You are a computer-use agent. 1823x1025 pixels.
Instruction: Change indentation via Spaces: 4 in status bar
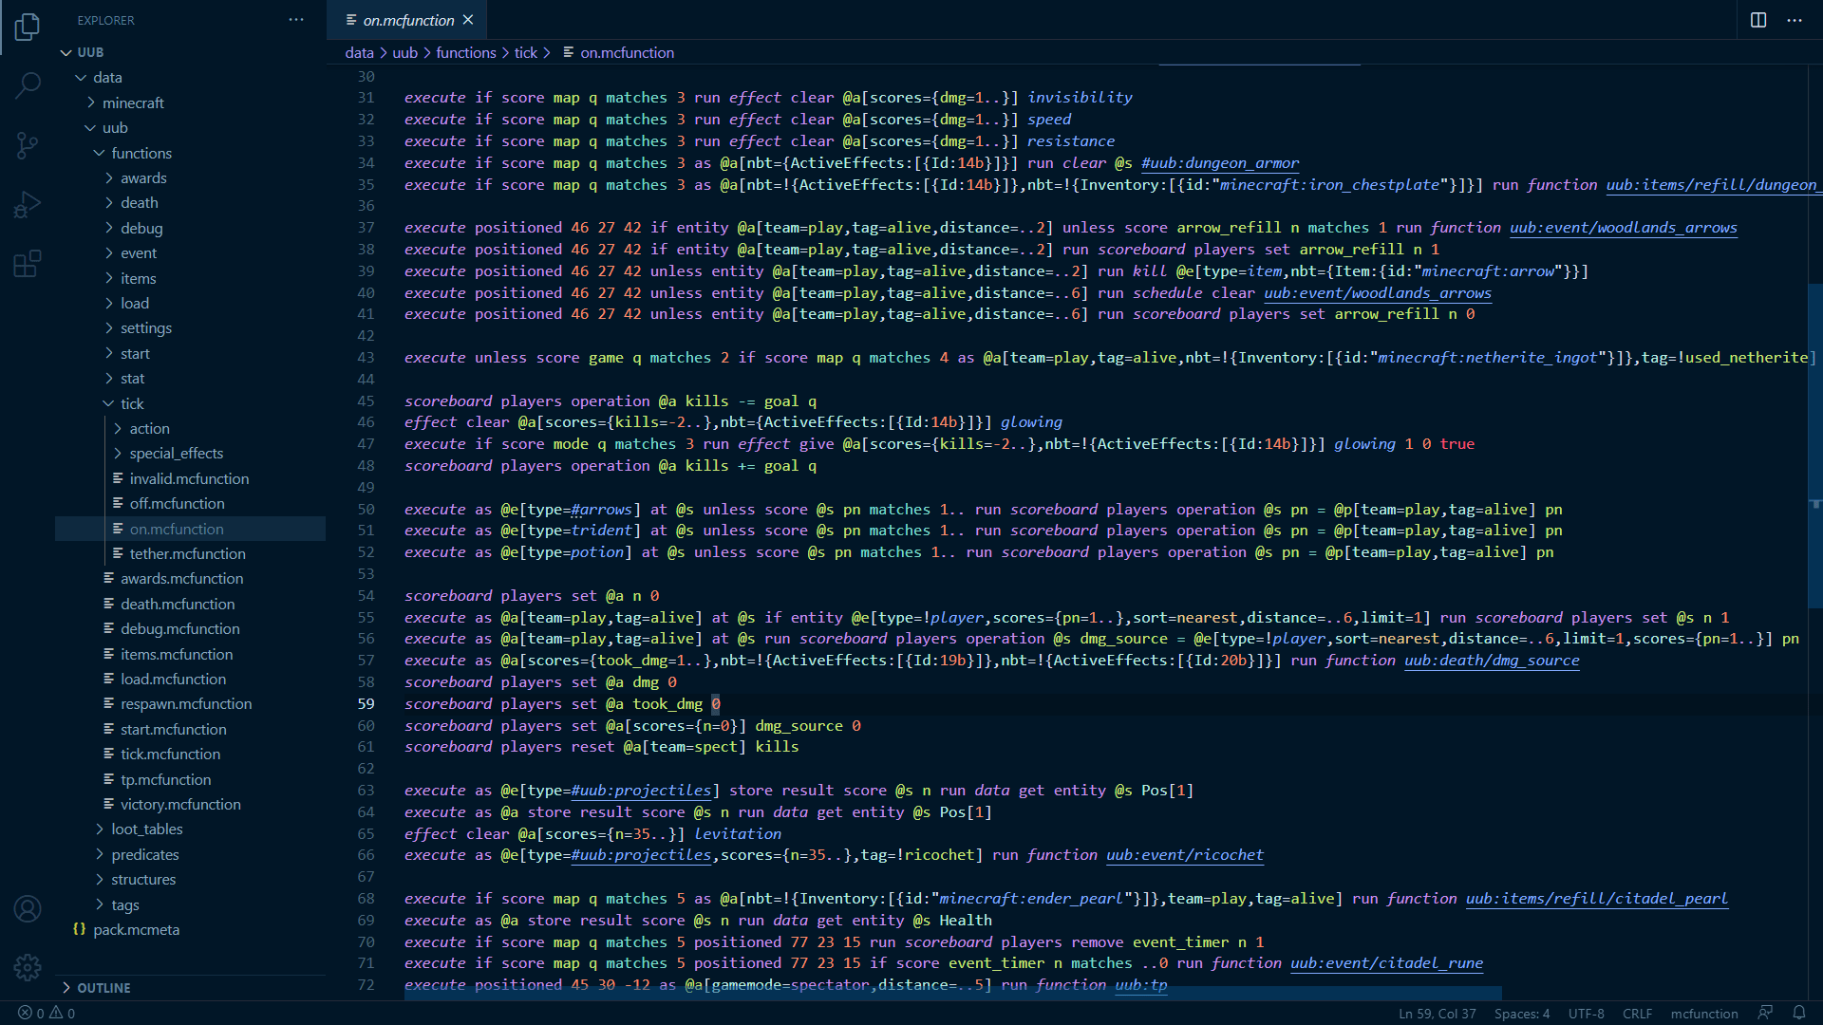click(1521, 1013)
